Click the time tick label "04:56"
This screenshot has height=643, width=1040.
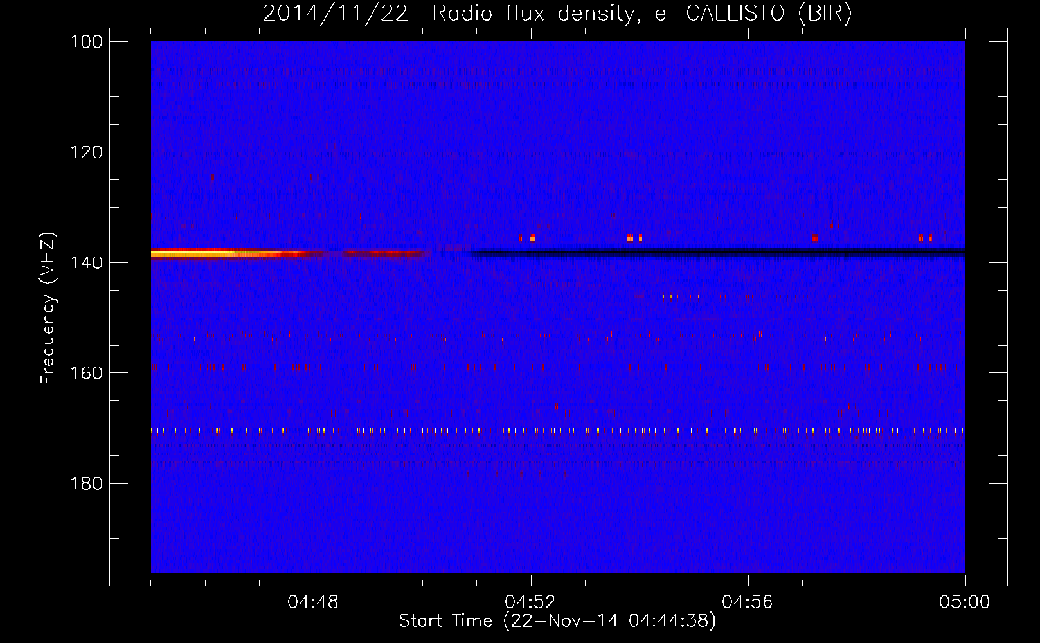coord(748,602)
